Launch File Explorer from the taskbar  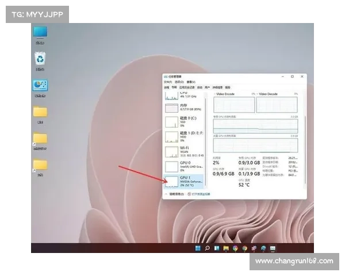coord(226,248)
